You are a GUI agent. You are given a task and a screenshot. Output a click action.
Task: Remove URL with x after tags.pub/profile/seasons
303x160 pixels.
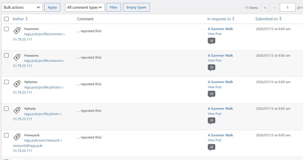click(63, 61)
